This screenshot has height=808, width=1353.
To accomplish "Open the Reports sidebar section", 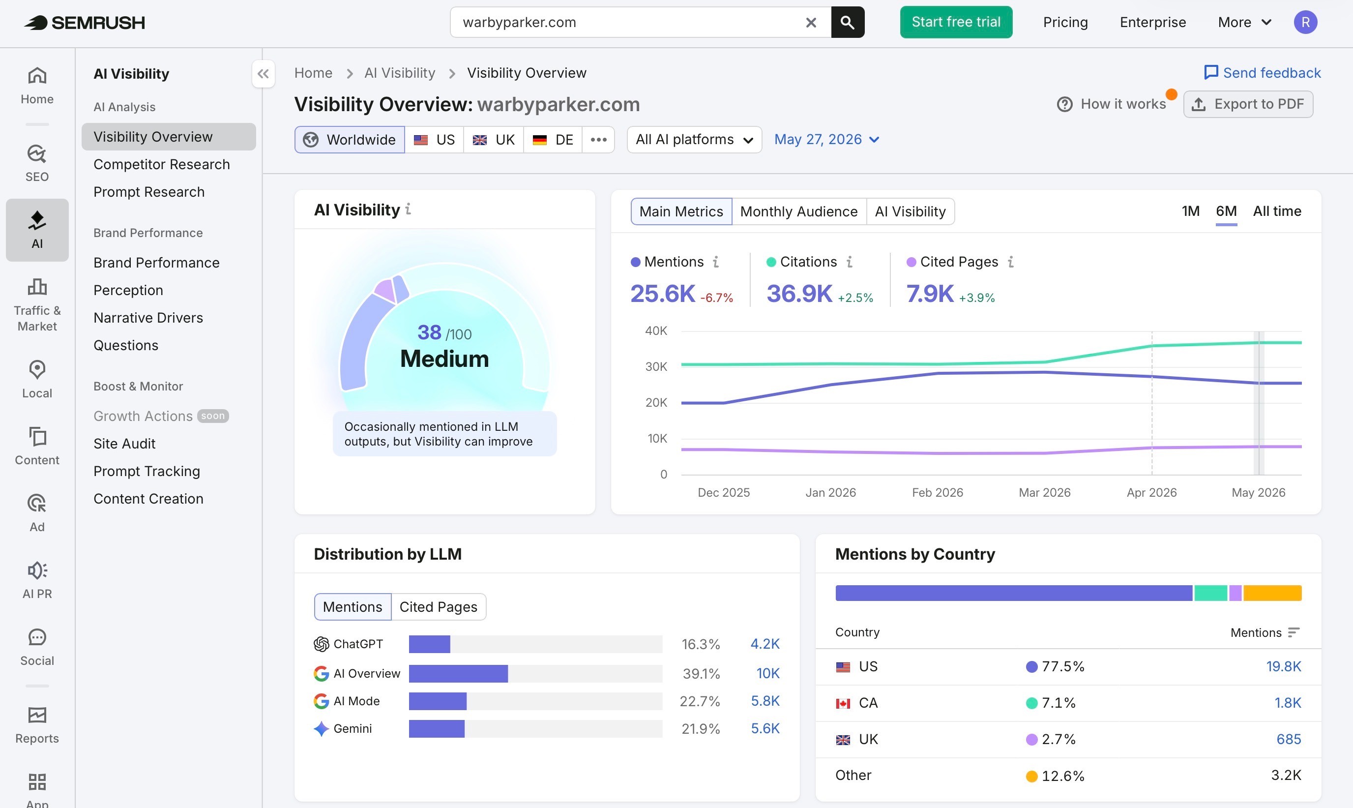I will point(37,725).
